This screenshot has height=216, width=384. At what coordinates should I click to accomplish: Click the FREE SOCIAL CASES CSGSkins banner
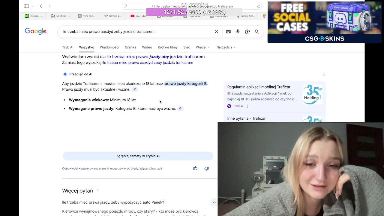pyautogui.click(x=325, y=22)
